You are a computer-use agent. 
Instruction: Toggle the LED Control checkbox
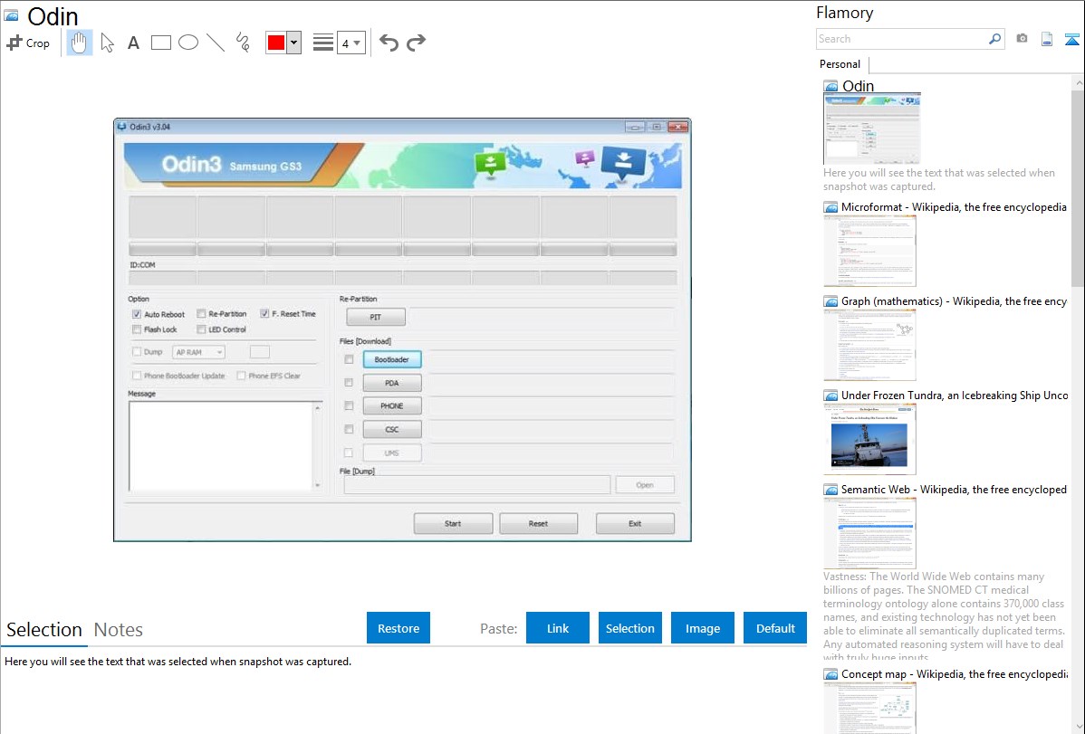click(x=201, y=329)
